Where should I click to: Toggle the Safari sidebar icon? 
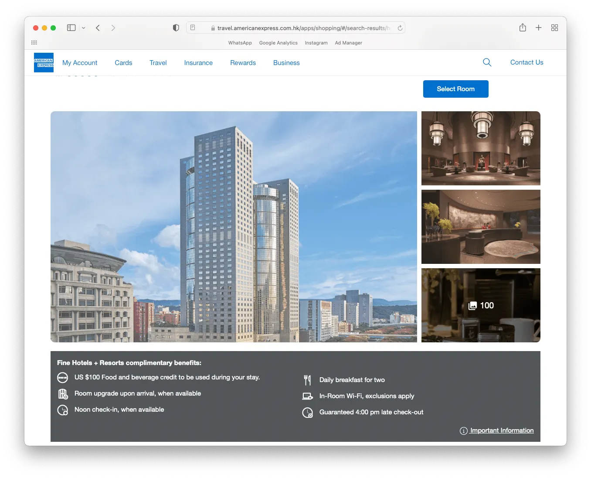[71, 27]
